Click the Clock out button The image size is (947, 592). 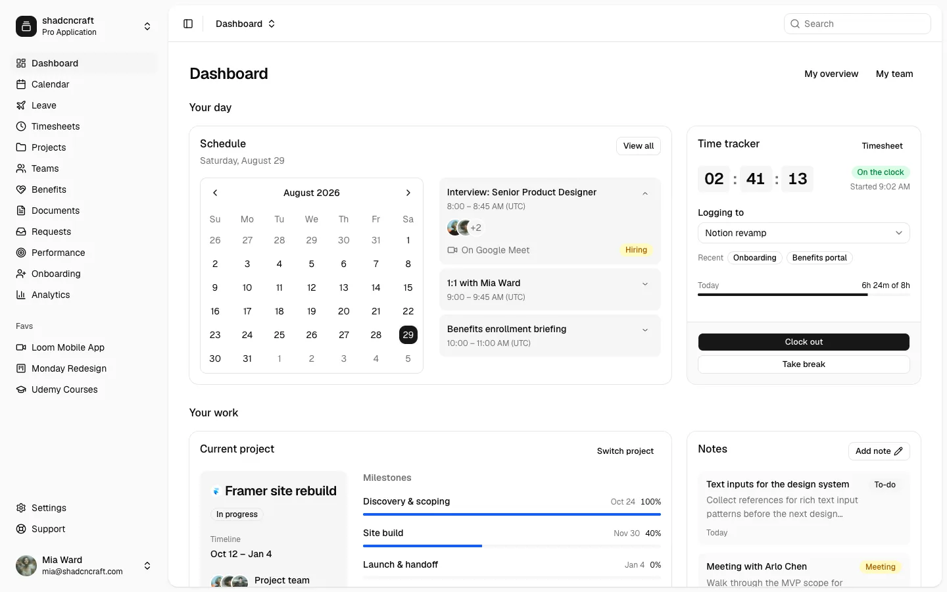(804, 342)
